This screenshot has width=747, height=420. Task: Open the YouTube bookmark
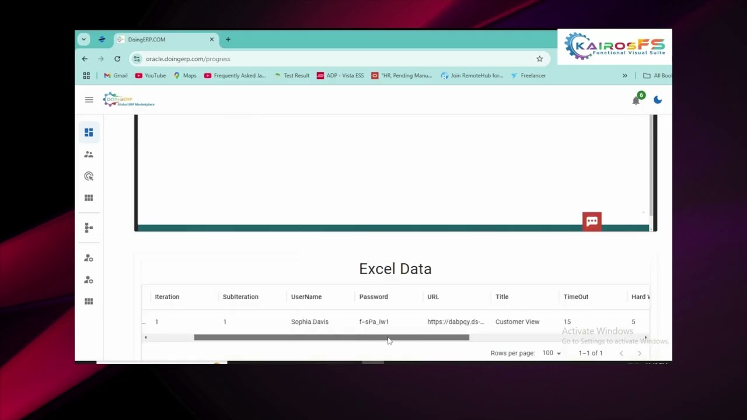tap(151, 75)
